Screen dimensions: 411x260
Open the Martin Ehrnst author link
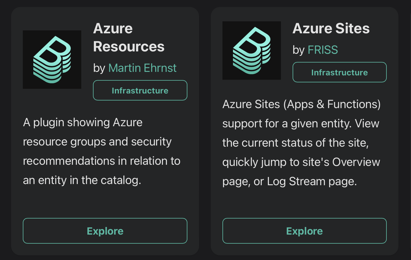[142, 68]
